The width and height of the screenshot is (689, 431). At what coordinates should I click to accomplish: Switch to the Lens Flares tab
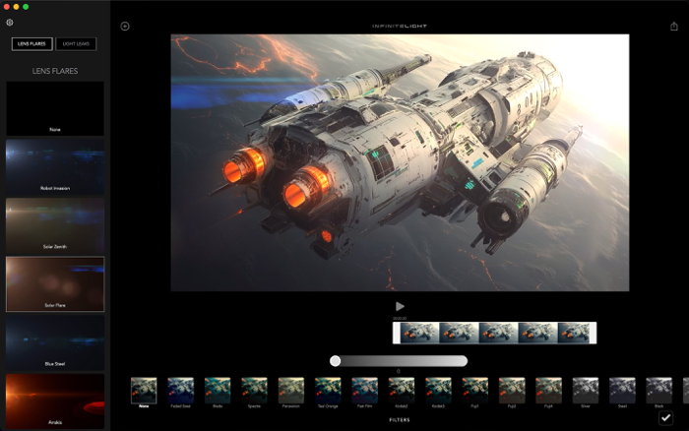[x=32, y=44]
